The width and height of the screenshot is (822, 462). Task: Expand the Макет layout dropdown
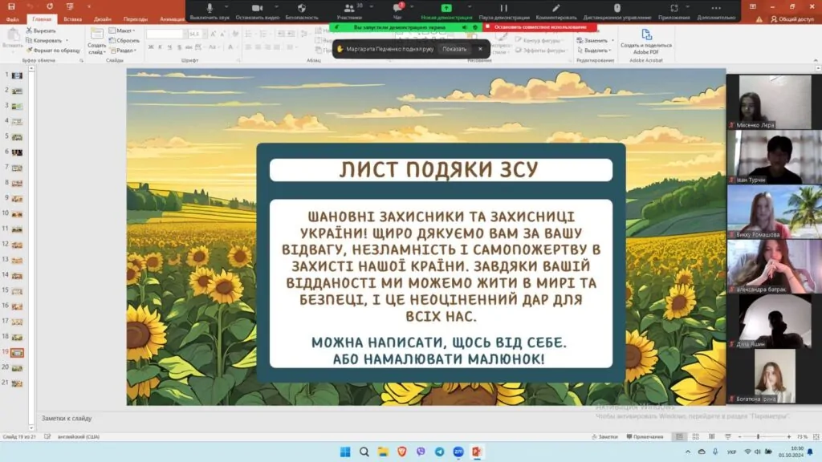(124, 30)
